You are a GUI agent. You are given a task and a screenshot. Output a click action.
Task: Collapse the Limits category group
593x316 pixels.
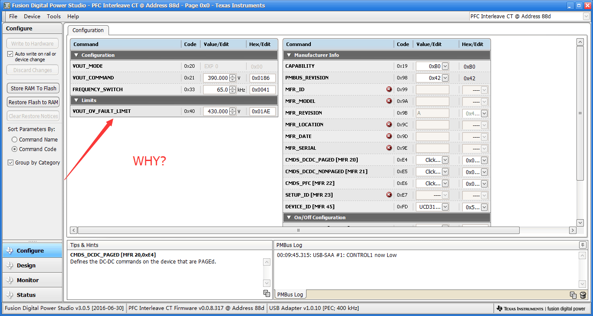76,100
